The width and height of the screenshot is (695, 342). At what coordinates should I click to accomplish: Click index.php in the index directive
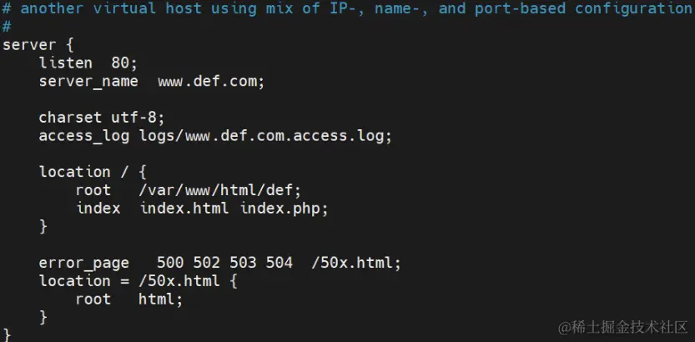click(283, 208)
